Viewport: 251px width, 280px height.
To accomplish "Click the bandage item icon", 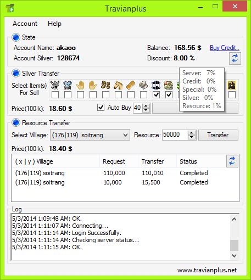I will [x=131, y=85].
